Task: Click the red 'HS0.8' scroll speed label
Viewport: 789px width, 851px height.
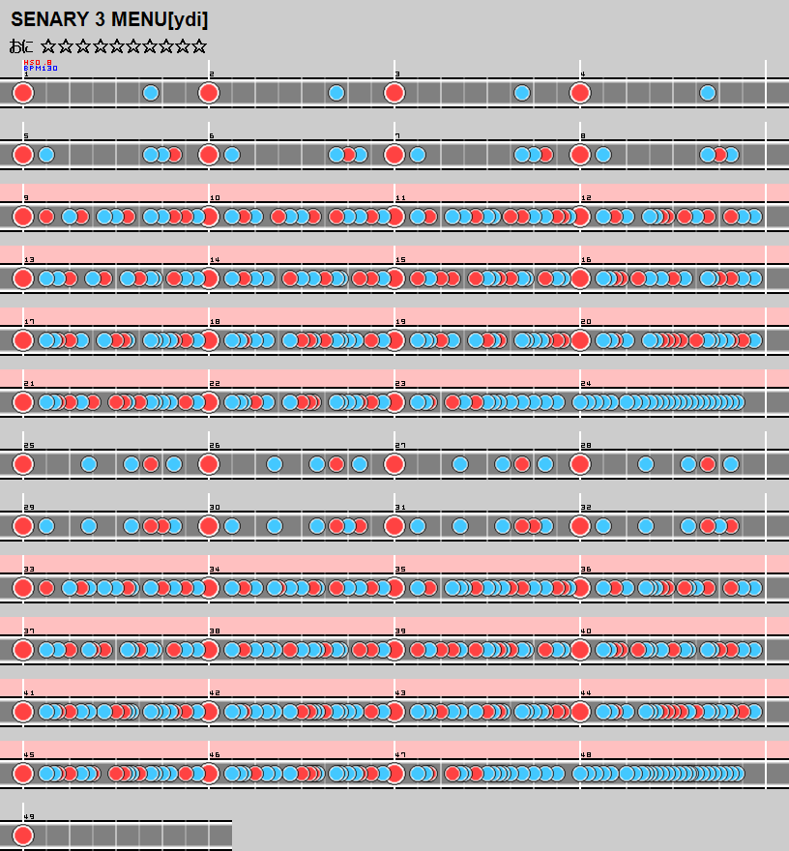Action: (x=38, y=63)
